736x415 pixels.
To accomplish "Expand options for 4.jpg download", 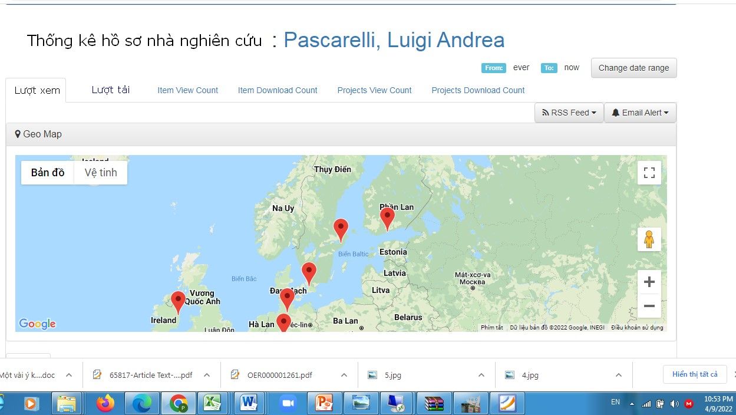I will [x=618, y=375].
